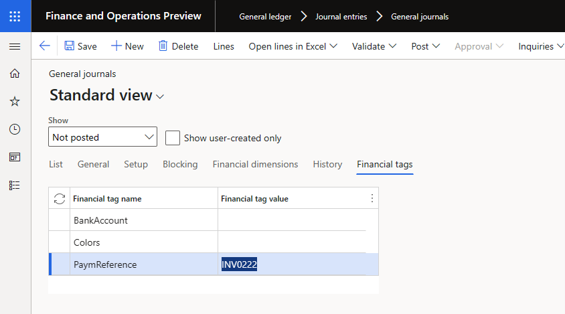Viewport: 565px width, 314px height.
Task: Refresh the financial tags grid
Action: [x=60, y=199]
